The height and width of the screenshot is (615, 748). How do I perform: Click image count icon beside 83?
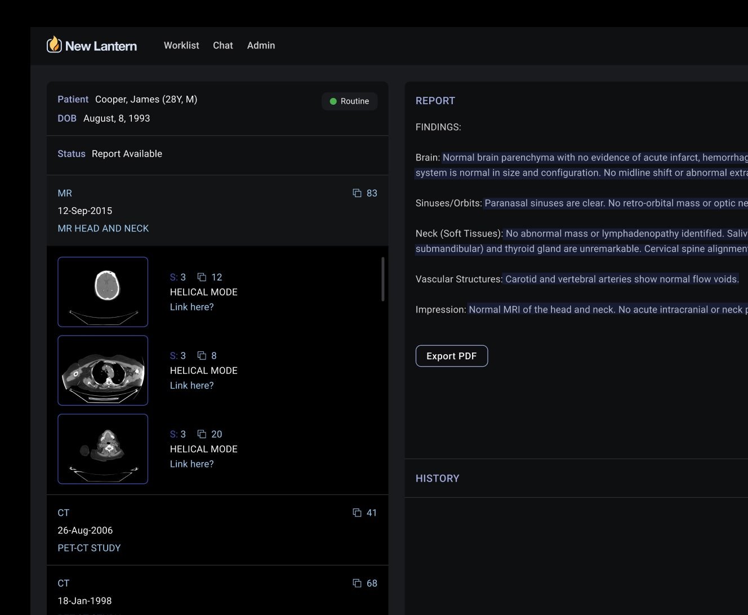point(357,193)
